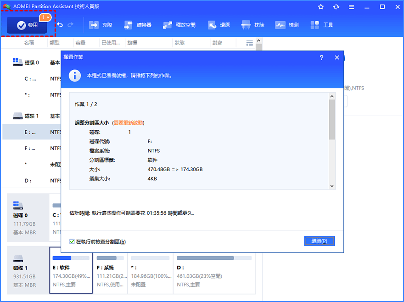Select the F: partition row in list
The height and width of the screenshot is (302, 404).
tap(32, 148)
